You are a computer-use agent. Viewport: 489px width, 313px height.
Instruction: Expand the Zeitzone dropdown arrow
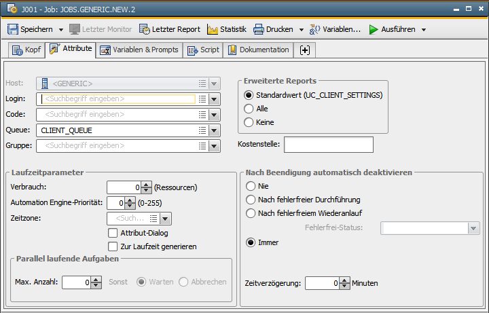click(x=165, y=219)
